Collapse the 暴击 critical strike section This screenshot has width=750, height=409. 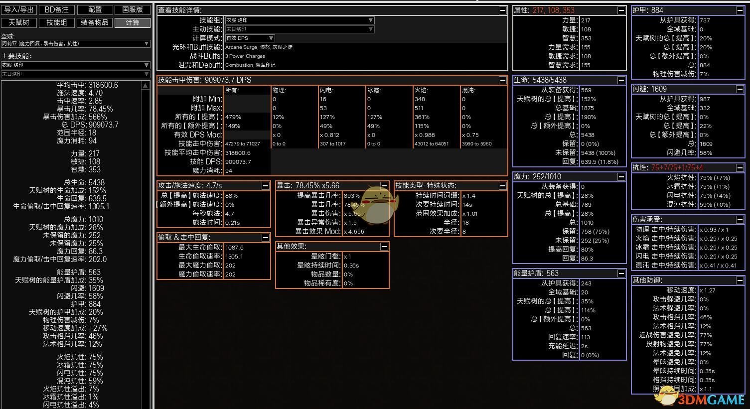click(x=384, y=185)
